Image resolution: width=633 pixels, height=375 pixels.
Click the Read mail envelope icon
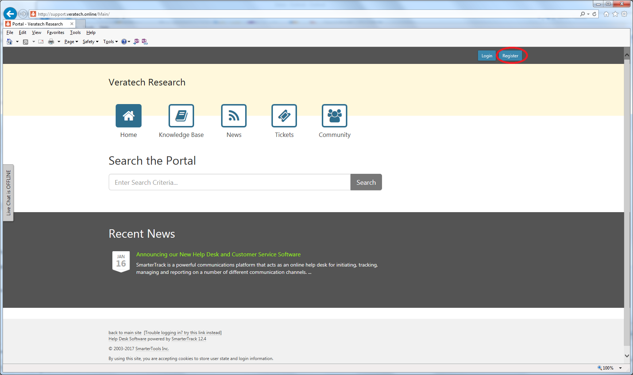(41, 42)
